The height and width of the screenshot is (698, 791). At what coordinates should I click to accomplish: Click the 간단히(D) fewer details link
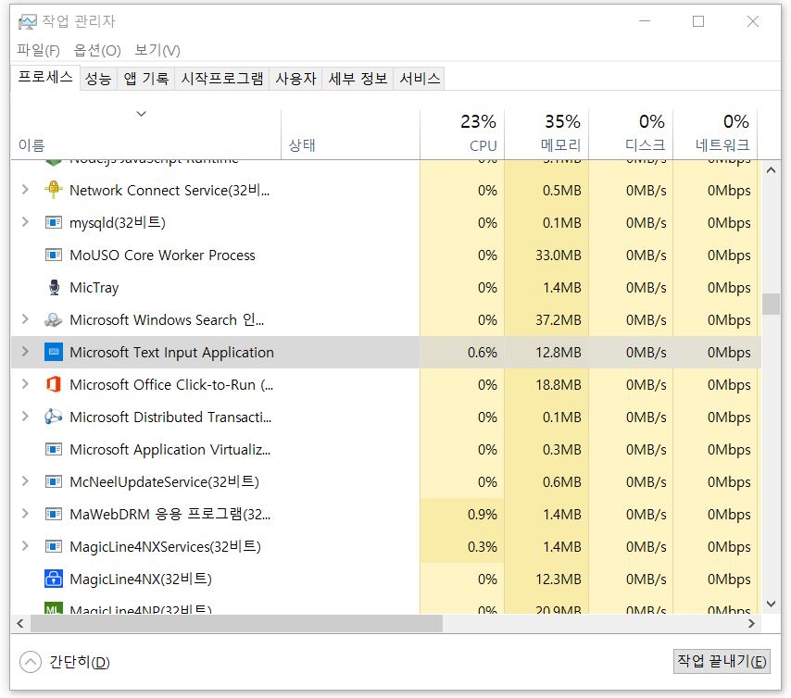coord(80,662)
